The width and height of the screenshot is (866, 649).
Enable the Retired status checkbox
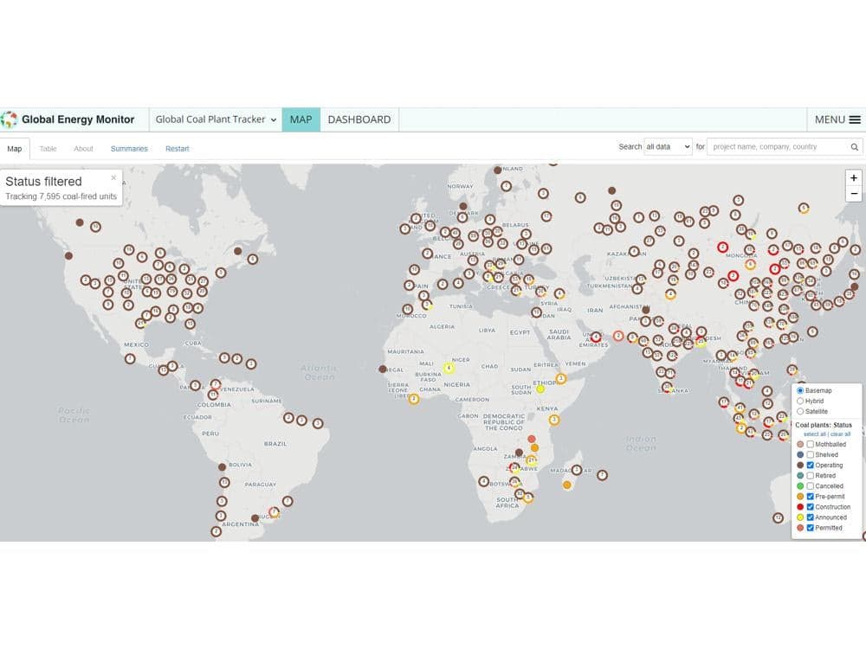[x=811, y=475]
